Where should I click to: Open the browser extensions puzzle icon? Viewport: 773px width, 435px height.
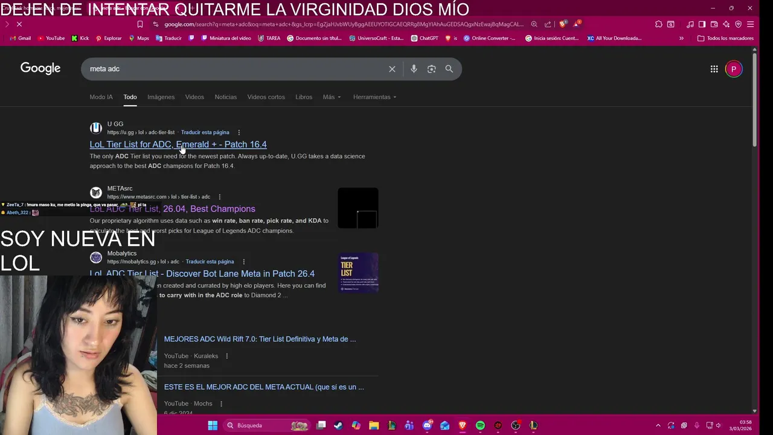click(x=658, y=24)
